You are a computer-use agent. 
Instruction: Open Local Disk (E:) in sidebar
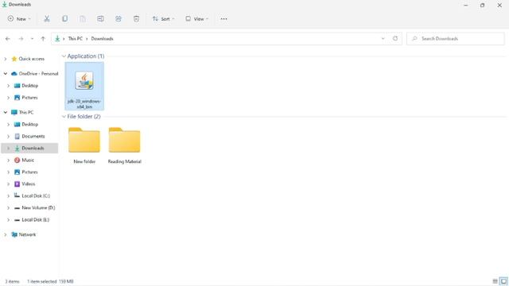click(35, 220)
